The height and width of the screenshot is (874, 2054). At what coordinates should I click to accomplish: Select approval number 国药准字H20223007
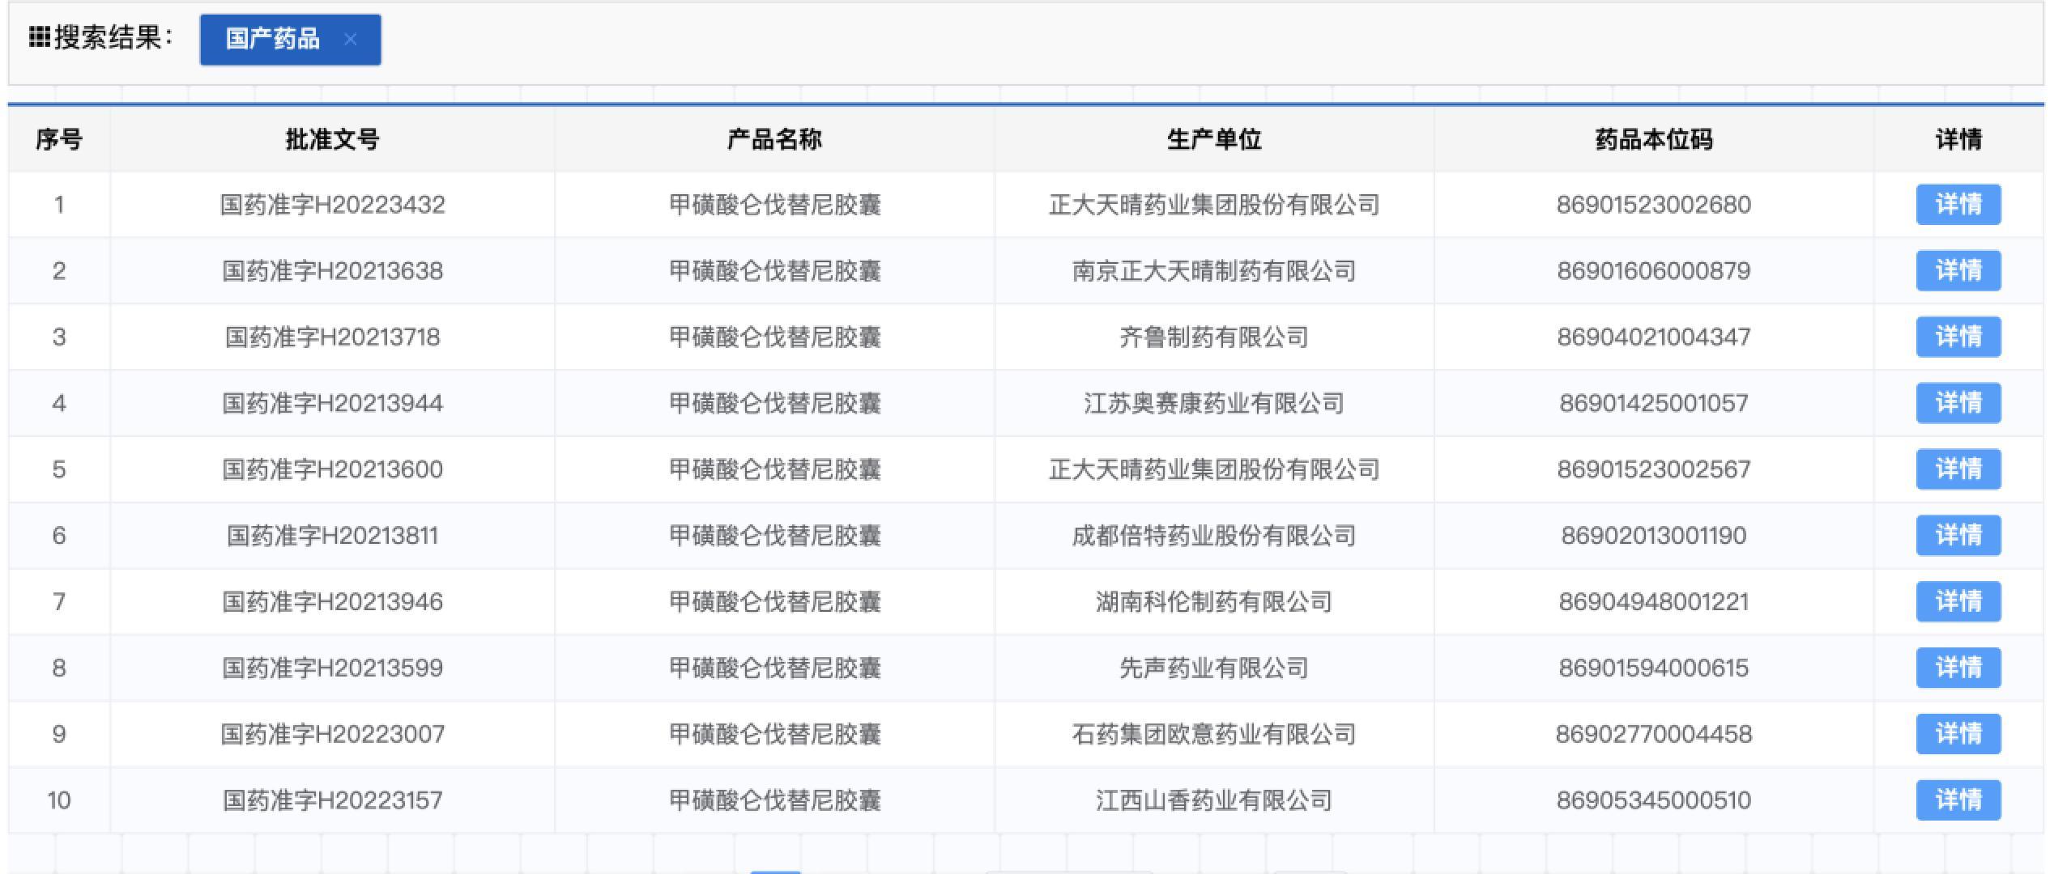coord(332,734)
